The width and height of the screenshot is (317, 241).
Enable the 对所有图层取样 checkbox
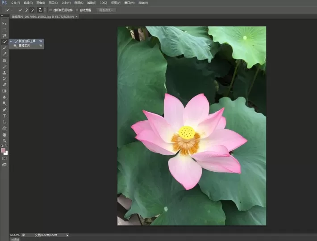[x=50, y=10]
